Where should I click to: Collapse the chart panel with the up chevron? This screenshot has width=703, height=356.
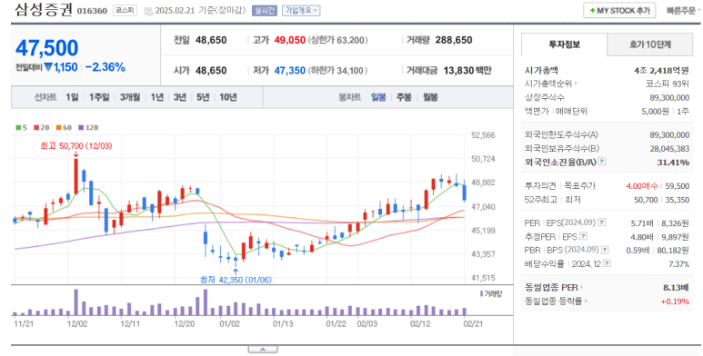(x=263, y=350)
